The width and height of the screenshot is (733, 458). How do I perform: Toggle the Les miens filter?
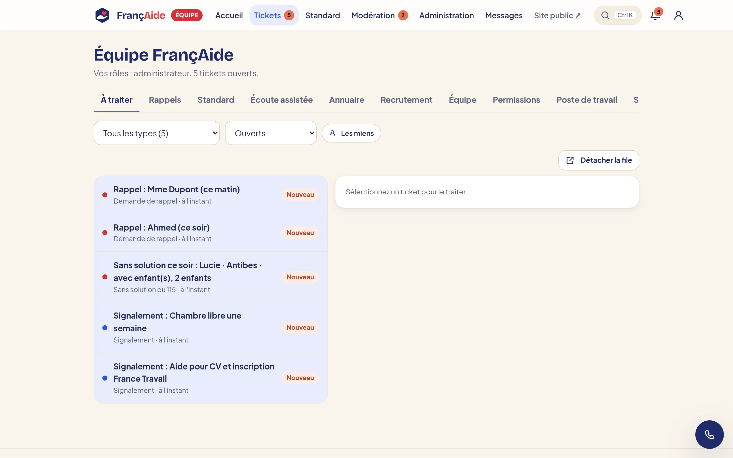351,133
